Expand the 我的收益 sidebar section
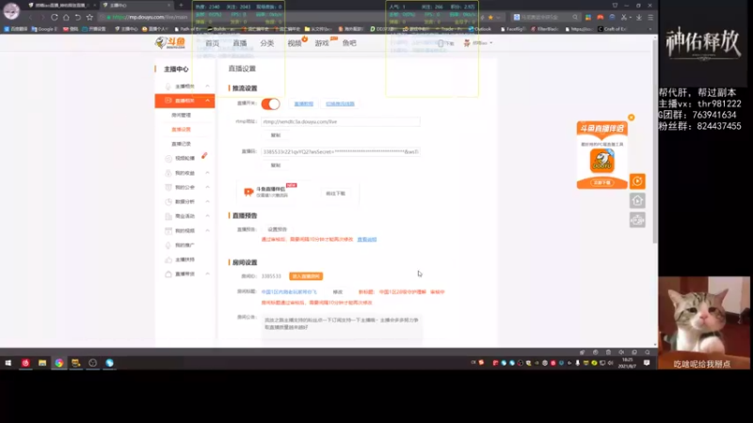This screenshot has height=423, width=753. pos(207,173)
